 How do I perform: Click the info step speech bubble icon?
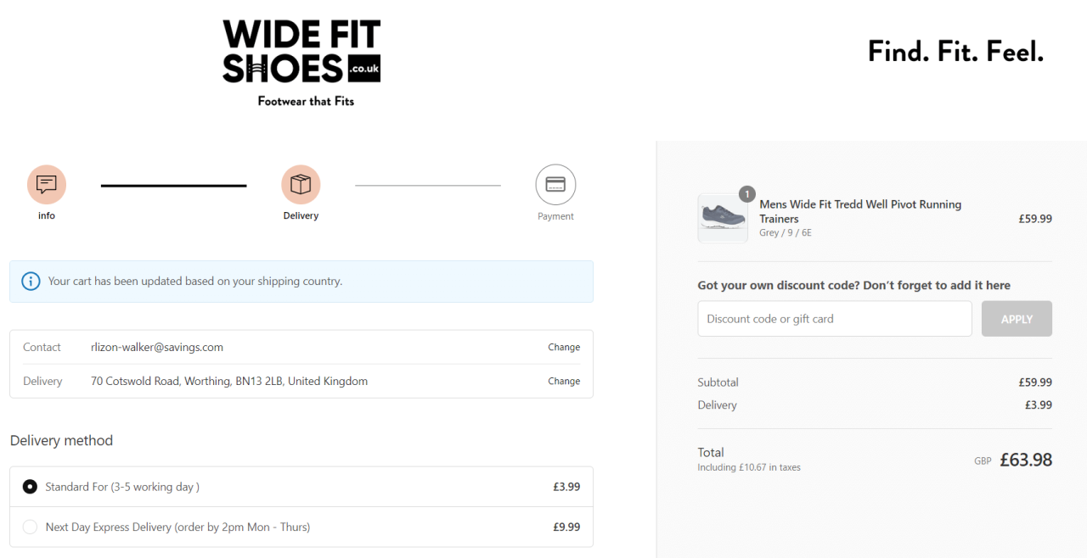[46, 184]
